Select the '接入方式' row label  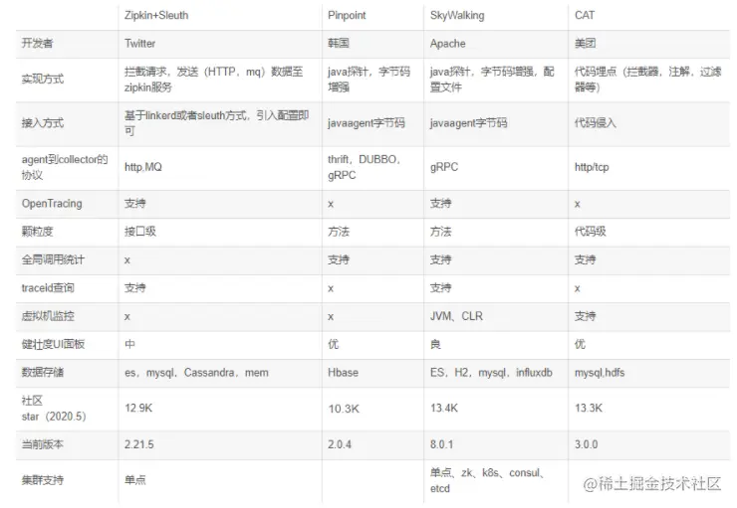[42, 123]
